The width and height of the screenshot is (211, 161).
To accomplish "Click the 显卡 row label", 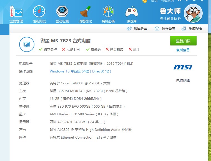I will tap(22, 114).
